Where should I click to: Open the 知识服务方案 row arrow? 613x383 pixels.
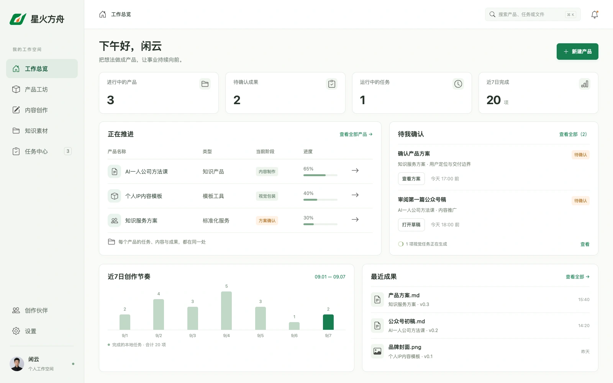pos(355,219)
